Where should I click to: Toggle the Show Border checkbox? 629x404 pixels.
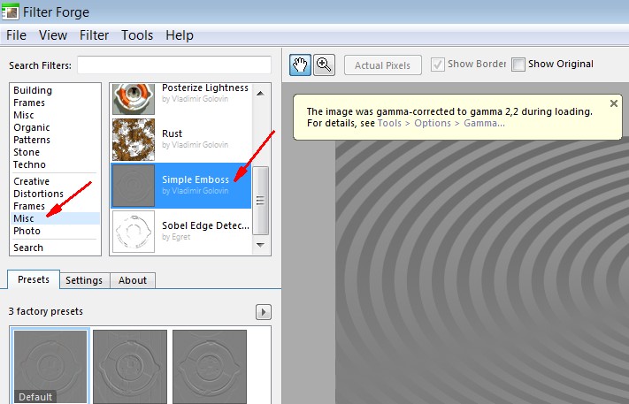pos(438,65)
